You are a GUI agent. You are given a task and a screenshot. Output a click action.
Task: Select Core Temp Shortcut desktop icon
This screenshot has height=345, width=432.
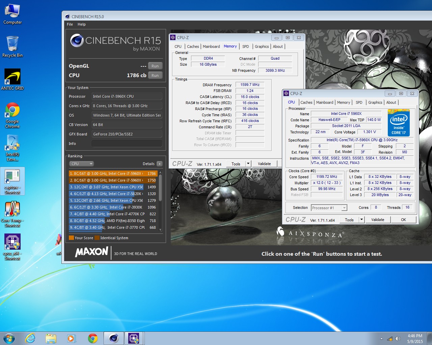coord(12,214)
